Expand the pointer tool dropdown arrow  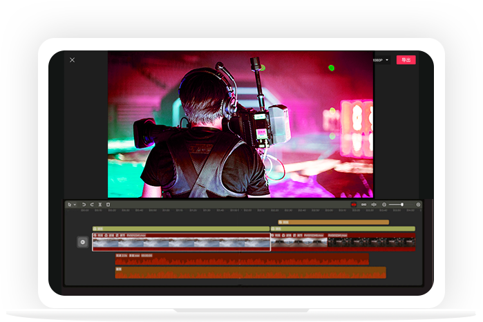(75, 205)
